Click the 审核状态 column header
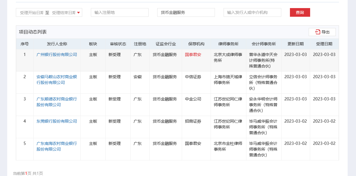Screen dimensions: 356x176 [118, 44]
